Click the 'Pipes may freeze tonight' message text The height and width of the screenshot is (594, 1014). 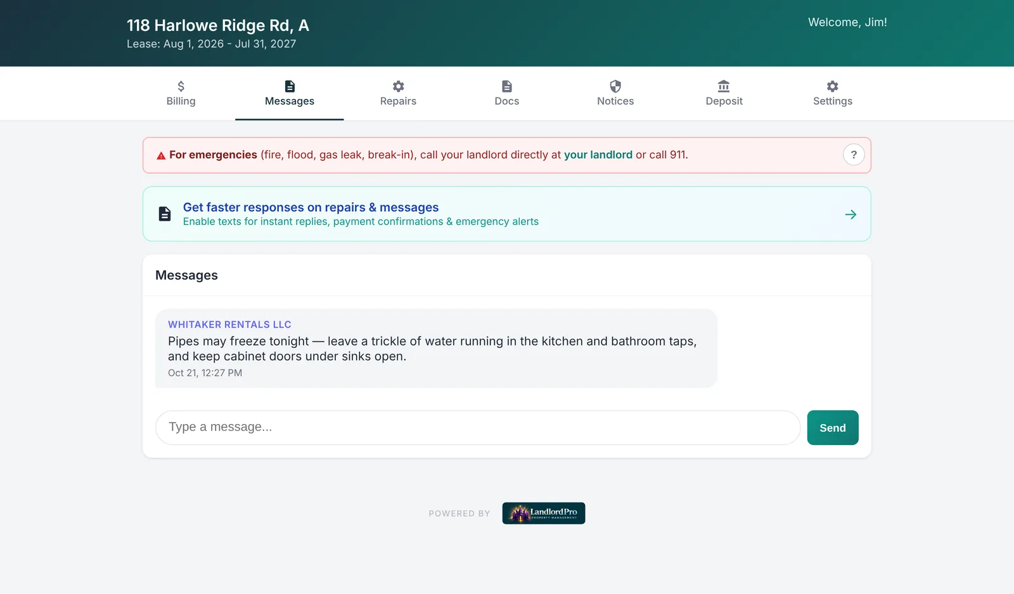pyautogui.click(x=432, y=349)
